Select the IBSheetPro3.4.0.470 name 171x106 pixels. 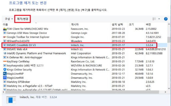(x=18, y=41)
